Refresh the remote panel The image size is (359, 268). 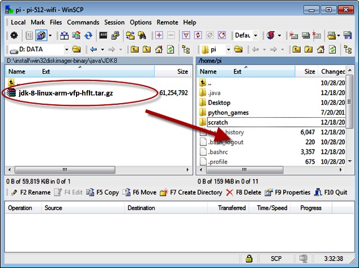(x=332, y=49)
